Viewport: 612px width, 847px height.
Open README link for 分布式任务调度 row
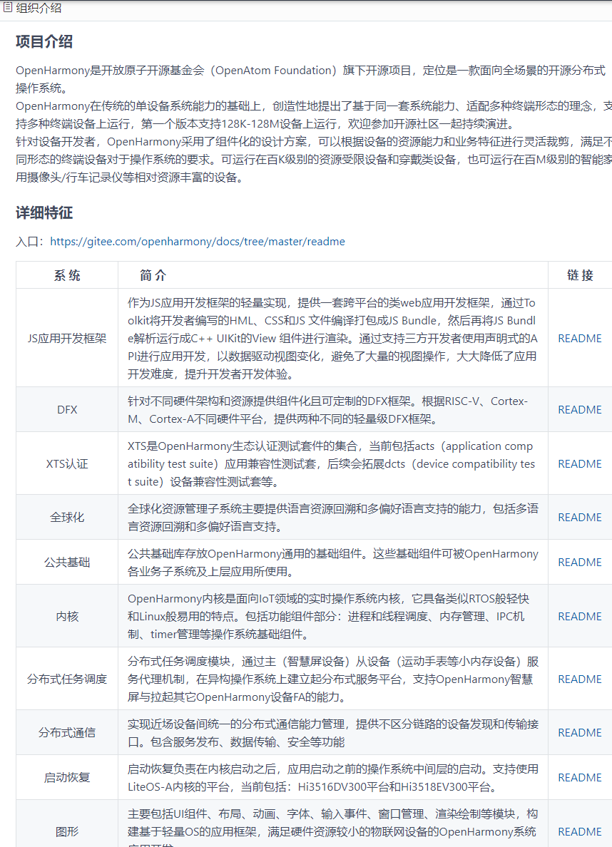point(580,679)
